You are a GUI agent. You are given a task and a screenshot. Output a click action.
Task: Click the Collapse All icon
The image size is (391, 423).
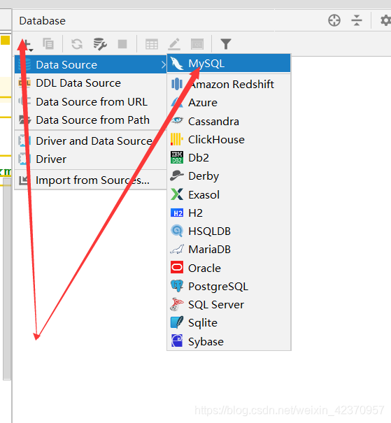coord(357,20)
